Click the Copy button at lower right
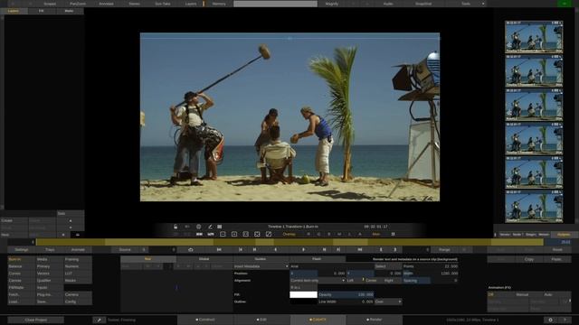The height and width of the screenshot is (325, 579). [x=528, y=259]
